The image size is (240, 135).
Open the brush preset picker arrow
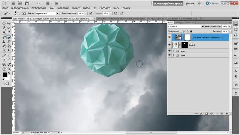[x=19, y=13]
